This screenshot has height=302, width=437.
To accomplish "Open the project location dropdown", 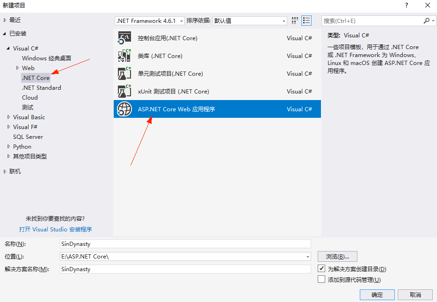I will (307, 257).
